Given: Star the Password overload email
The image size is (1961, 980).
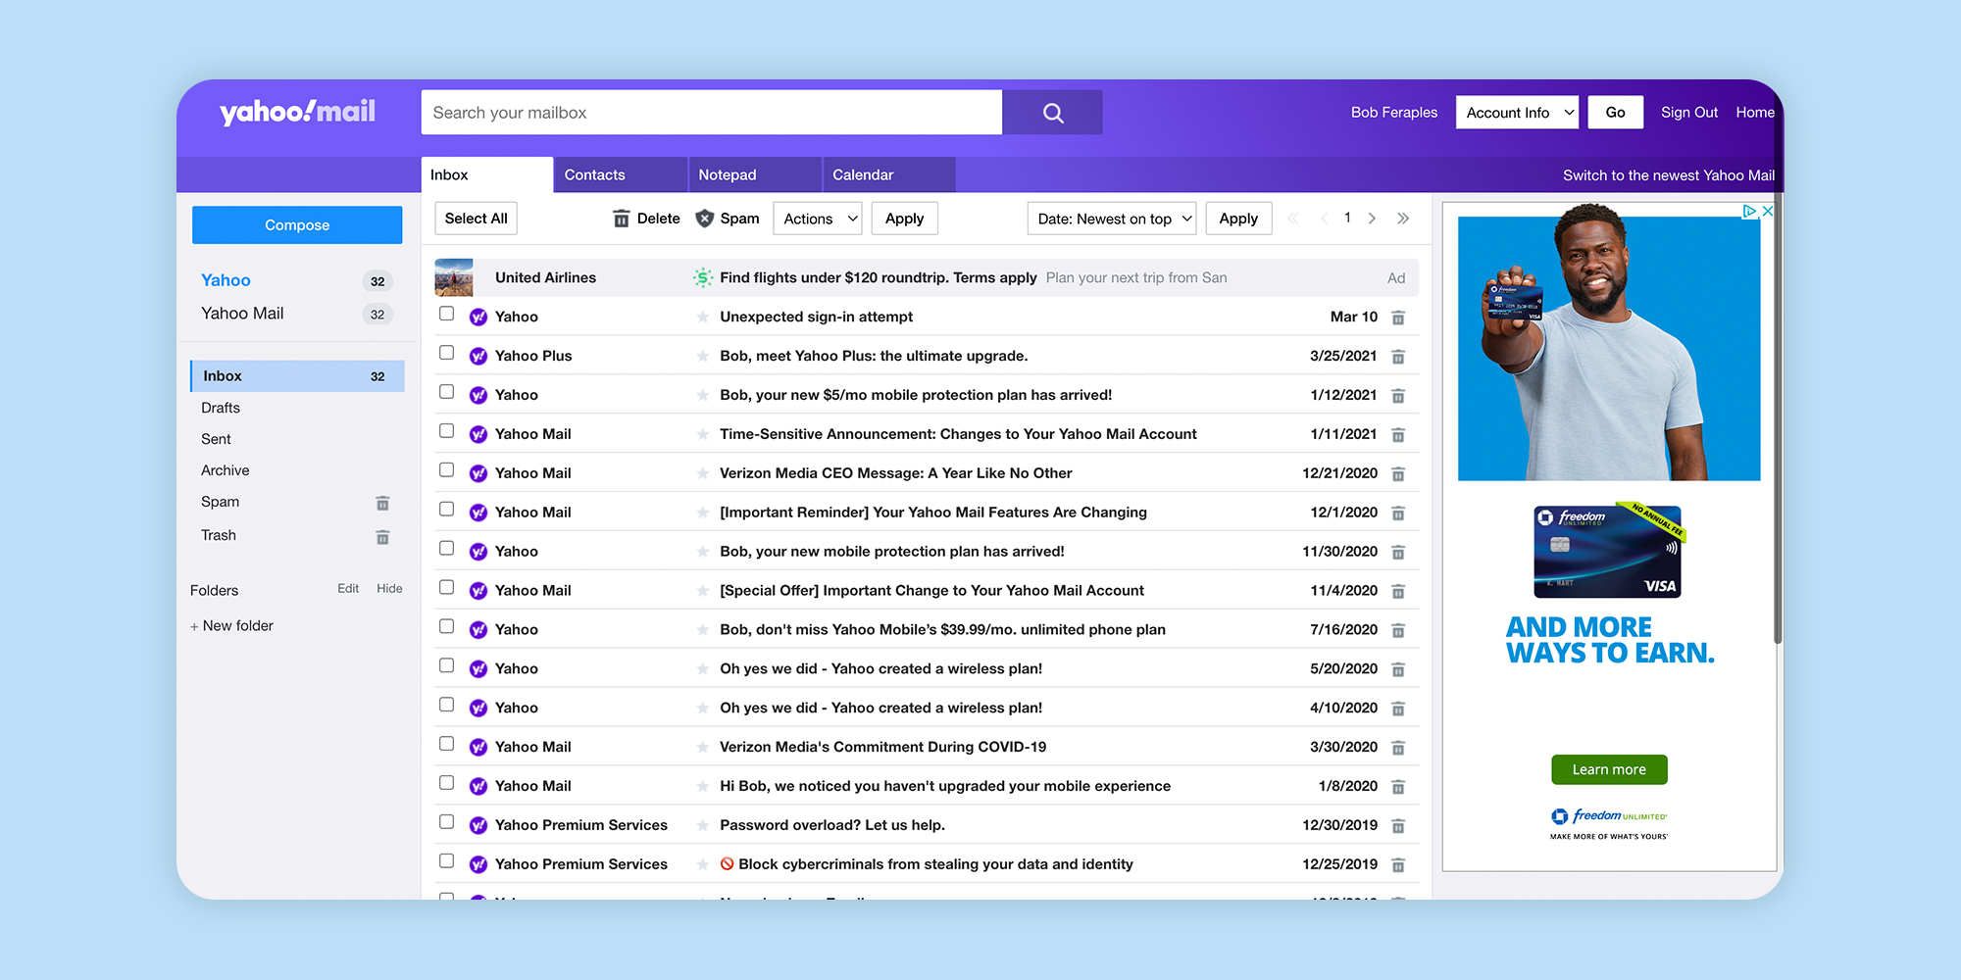Looking at the screenshot, I should point(702,825).
